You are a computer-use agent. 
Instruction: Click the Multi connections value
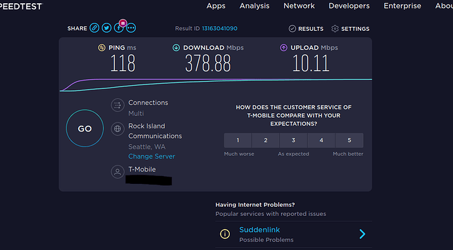click(136, 113)
